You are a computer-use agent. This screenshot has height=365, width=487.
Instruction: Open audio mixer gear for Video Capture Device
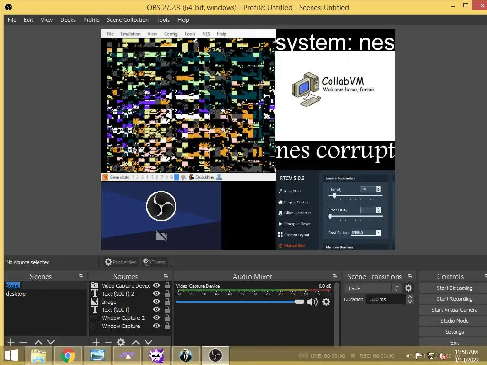coord(326,302)
